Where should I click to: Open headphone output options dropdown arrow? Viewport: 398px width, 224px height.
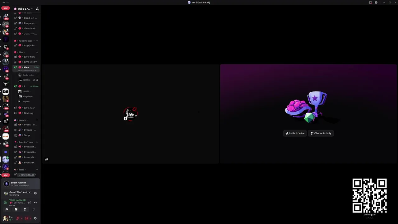(x=30, y=218)
